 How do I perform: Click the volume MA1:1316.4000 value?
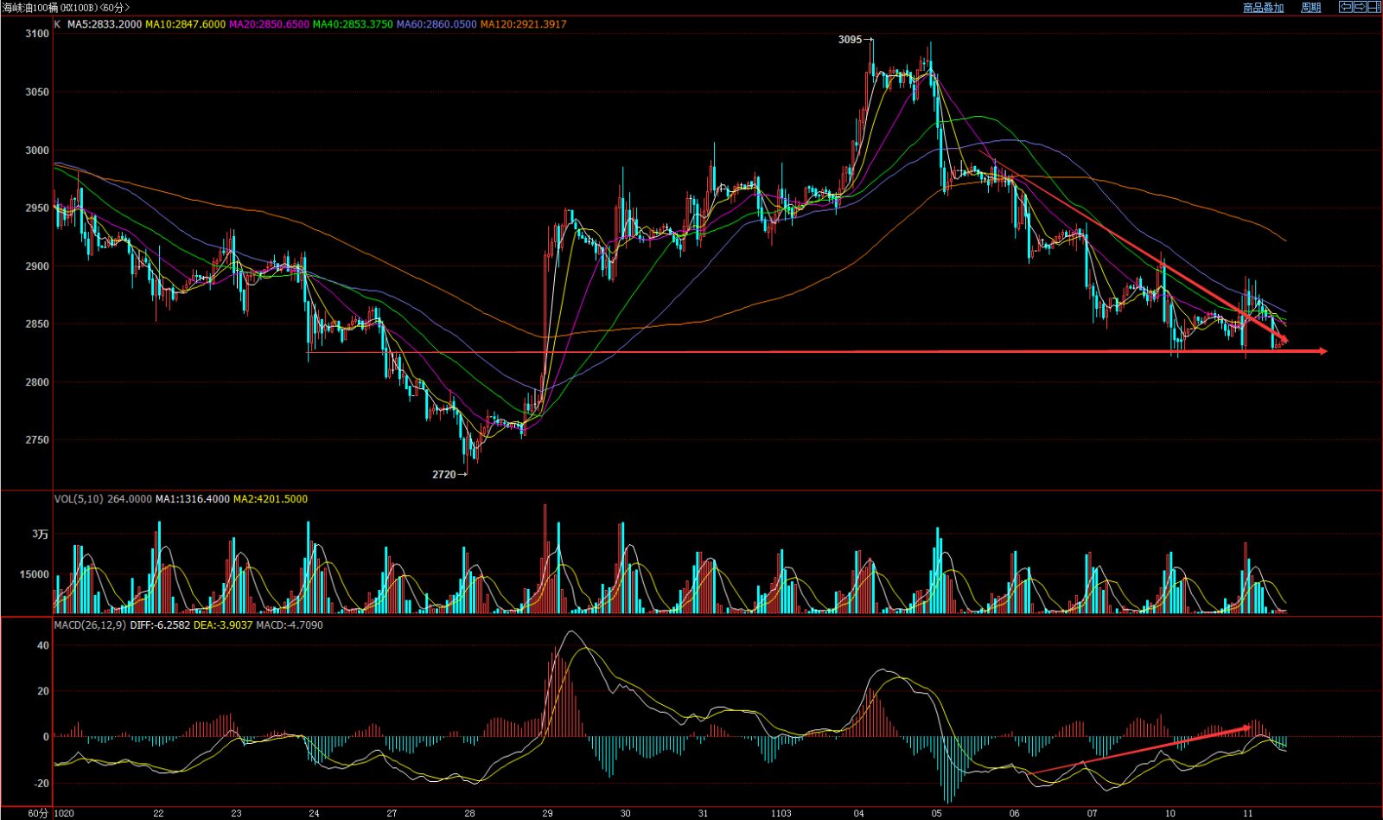click(193, 499)
